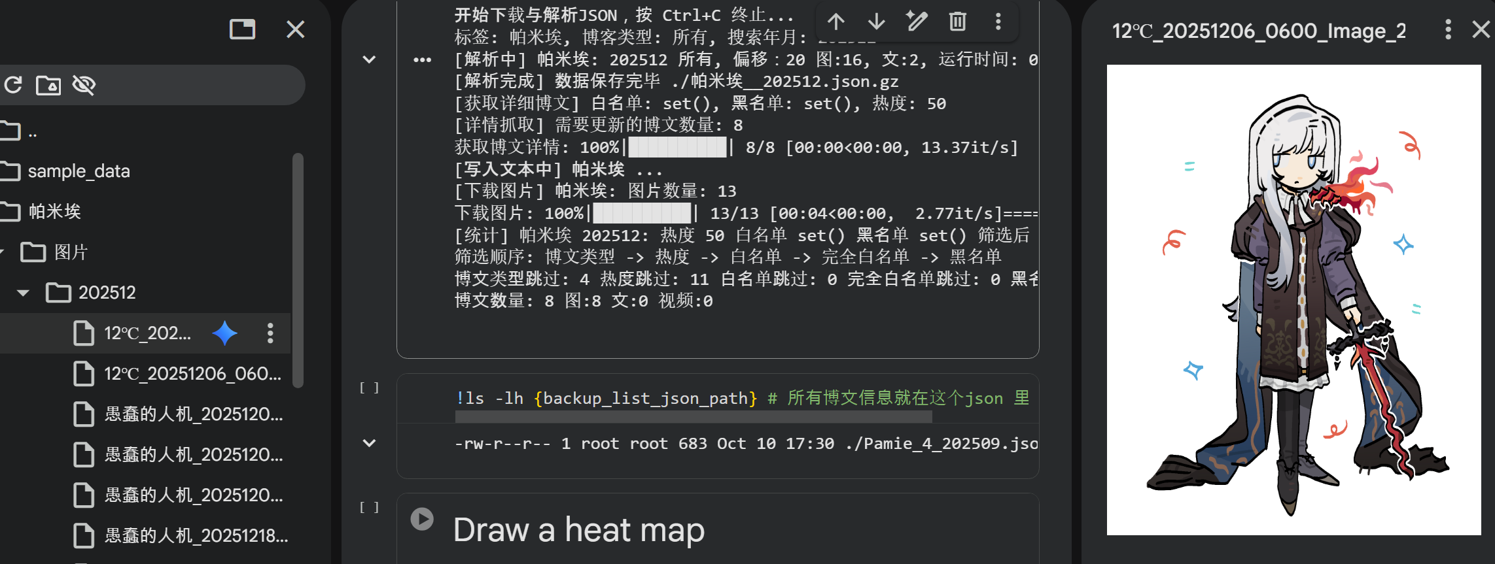The height and width of the screenshot is (564, 1495).
Task: Click the magic pencil AI edit icon
Action: [917, 22]
